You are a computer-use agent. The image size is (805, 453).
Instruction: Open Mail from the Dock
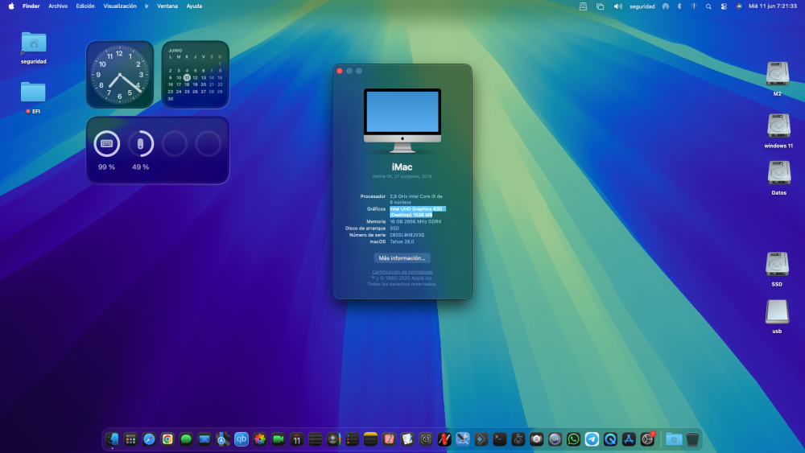[x=204, y=439]
